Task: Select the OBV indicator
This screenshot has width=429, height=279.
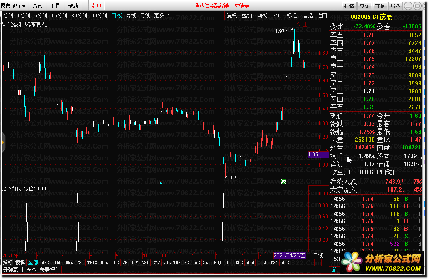Action: (x=135, y=263)
